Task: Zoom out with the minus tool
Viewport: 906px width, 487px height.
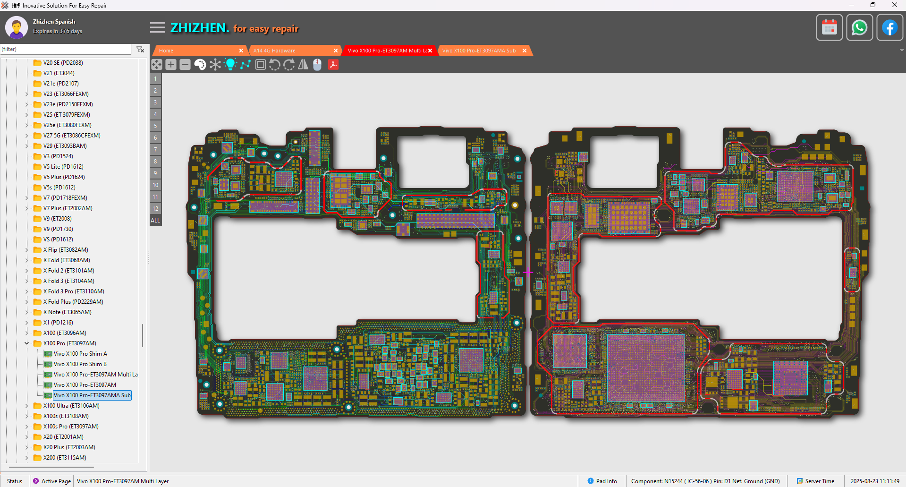Action: pos(185,65)
